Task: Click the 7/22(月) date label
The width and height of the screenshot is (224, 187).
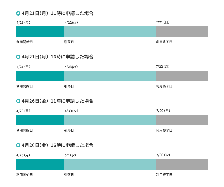Action: (163, 67)
